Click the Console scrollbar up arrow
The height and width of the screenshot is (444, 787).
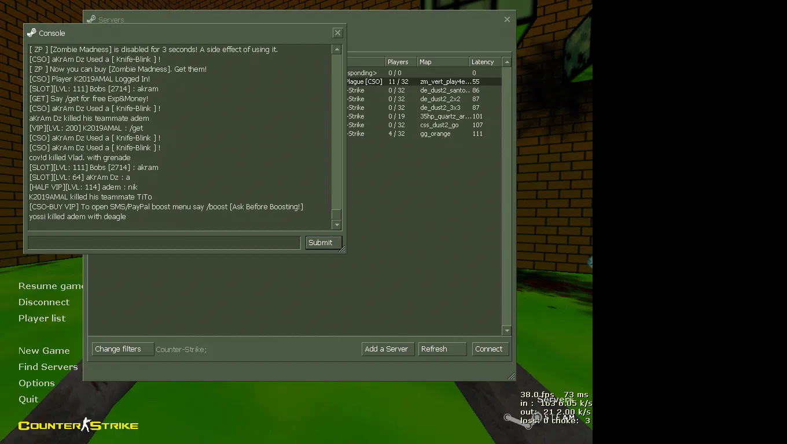pos(337,50)
